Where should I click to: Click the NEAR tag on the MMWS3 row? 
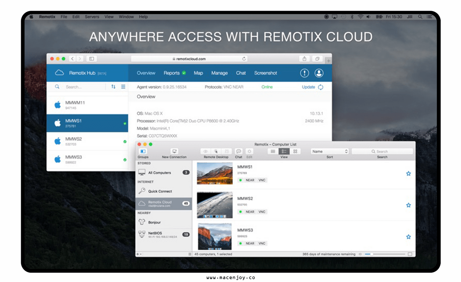coord(250,243)
